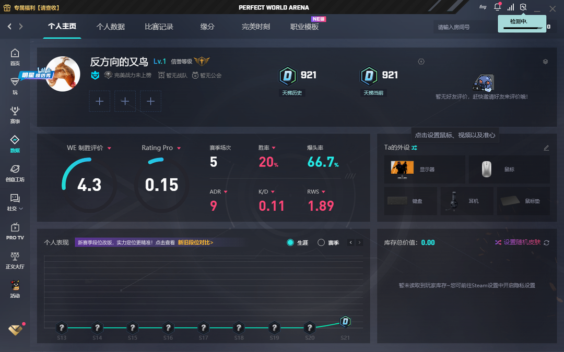Click the D rank badge above 天梯历史
The height and width of the screenshot is (352, 564).
tap(287, 76)
